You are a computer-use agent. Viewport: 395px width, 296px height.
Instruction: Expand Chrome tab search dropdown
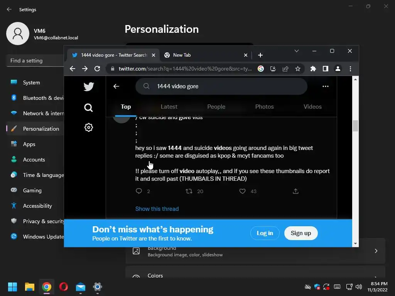click(297, 51)
